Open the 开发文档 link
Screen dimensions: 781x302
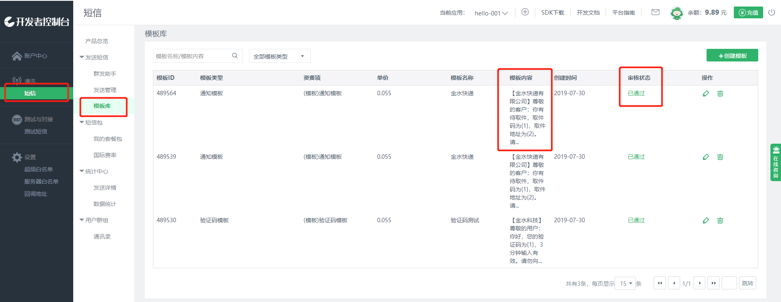coord(588,13)
